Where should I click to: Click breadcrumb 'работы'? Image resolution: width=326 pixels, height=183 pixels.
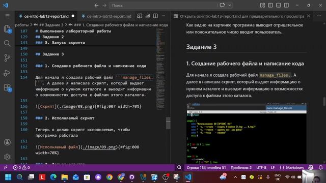point(21,25)
